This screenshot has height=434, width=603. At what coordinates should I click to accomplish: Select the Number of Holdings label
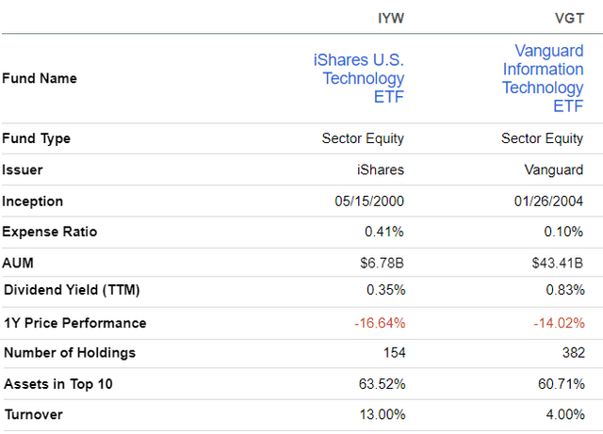(70, 353)
